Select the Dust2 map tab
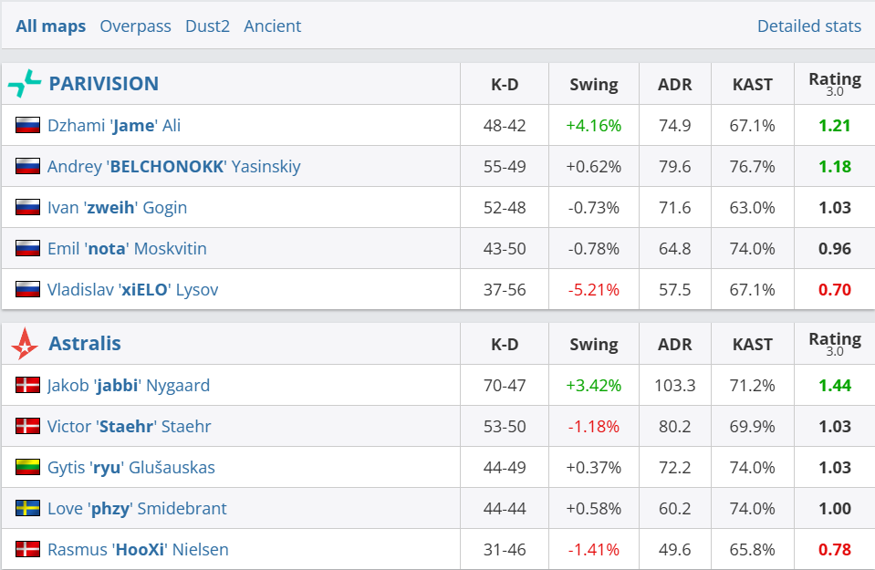 pyautogui.click(x=207, y=26)
